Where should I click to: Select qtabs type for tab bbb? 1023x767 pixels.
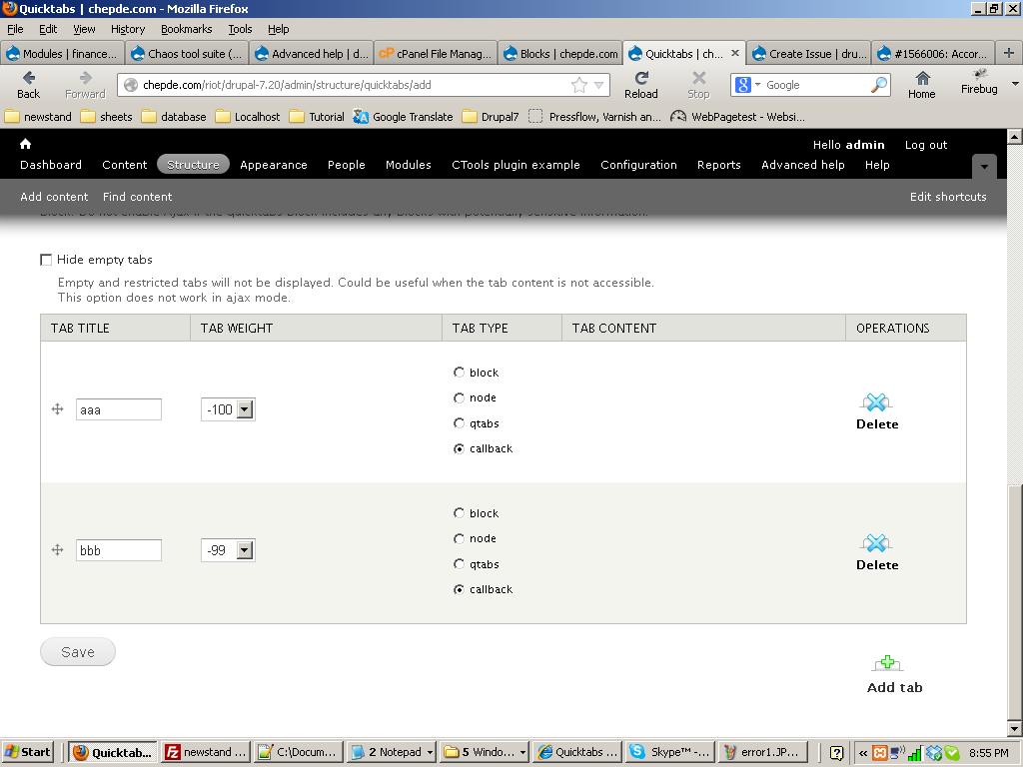(x=459, y=564)
